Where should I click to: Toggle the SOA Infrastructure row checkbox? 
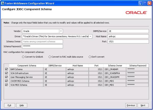click(x=6, y=73)
